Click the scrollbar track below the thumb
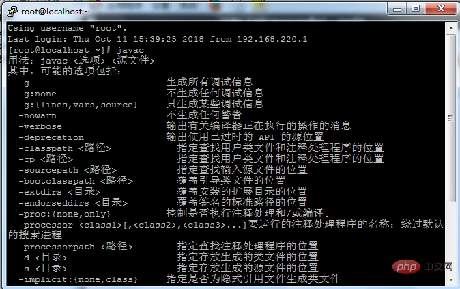This screenshot has width=460, height=289. pyautogui.click(x=451, y=238)
